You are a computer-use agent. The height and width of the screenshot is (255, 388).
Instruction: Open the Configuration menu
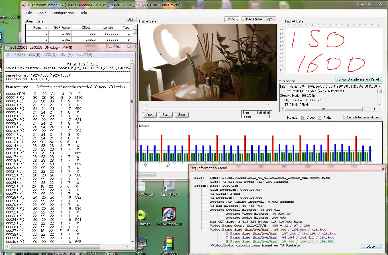63,13
